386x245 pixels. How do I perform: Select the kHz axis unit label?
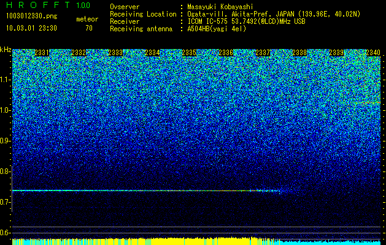pyautogui.click(x=6, y=50)
